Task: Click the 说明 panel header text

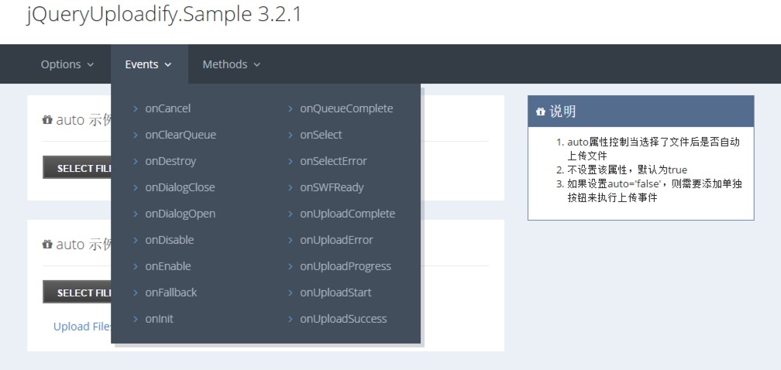Action: coord(563,112)
